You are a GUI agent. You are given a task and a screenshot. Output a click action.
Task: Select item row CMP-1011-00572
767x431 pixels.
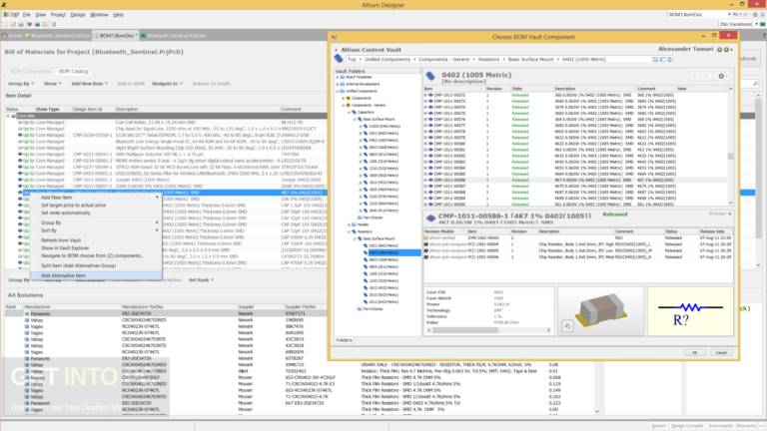point(577,95)
